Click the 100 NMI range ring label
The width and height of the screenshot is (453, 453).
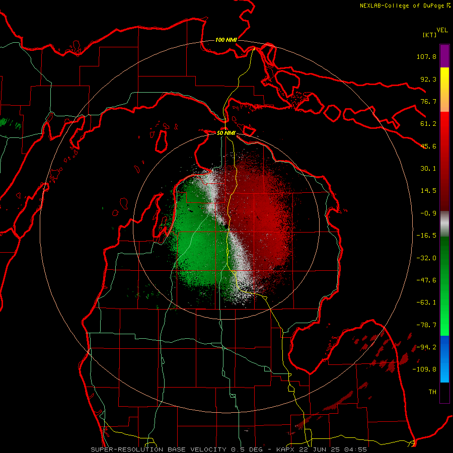pos(226,40)
